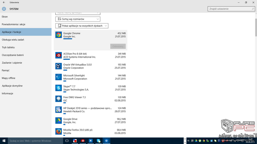This screenshot has width=257, height=144.
Task: Open the blue sun icon taskbar app
Action: pyautogui.click(x=91, y=141)
